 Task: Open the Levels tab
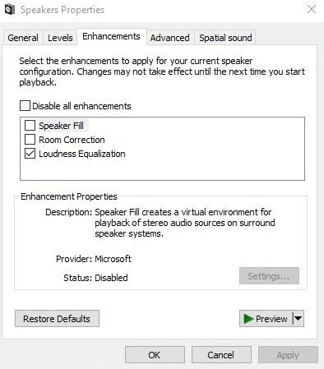(60, 38)
